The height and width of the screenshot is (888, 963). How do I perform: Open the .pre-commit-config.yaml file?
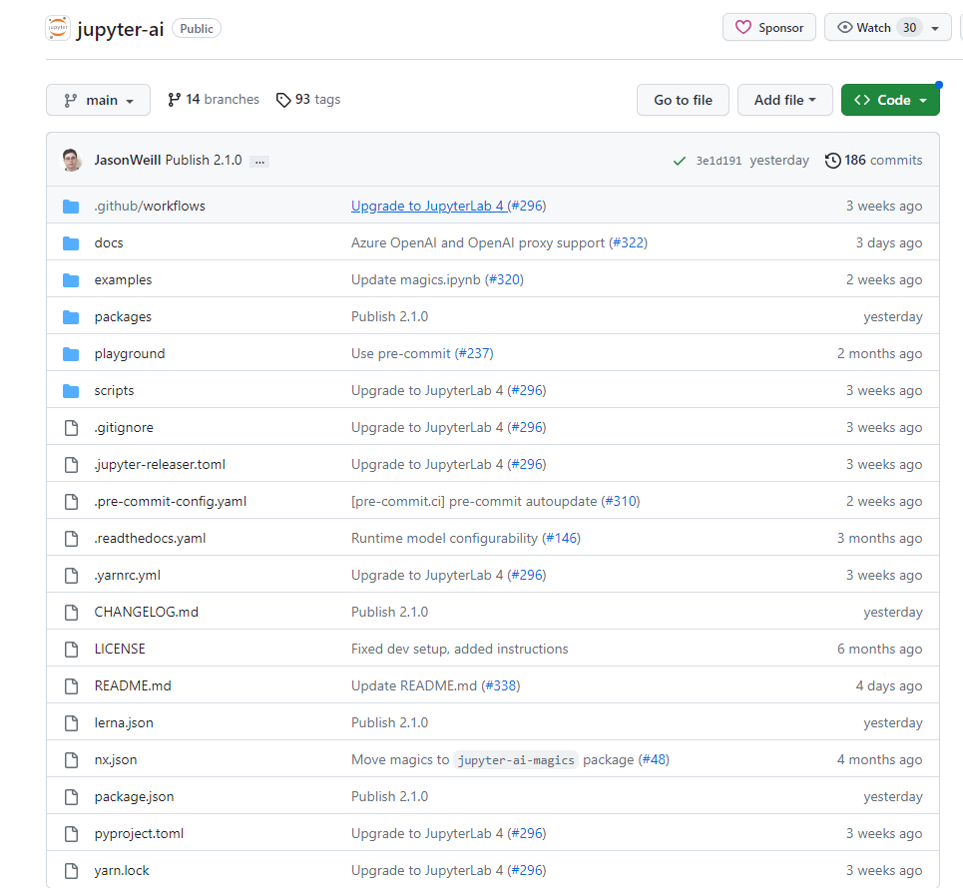coord(170,502)
